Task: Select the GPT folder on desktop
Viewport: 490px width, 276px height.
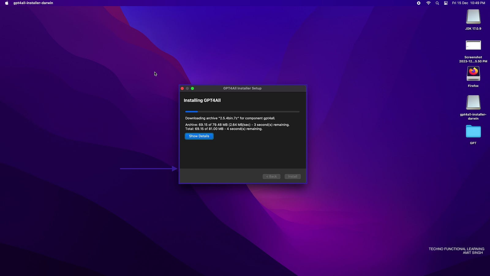Action: click(x=473, y=132)
